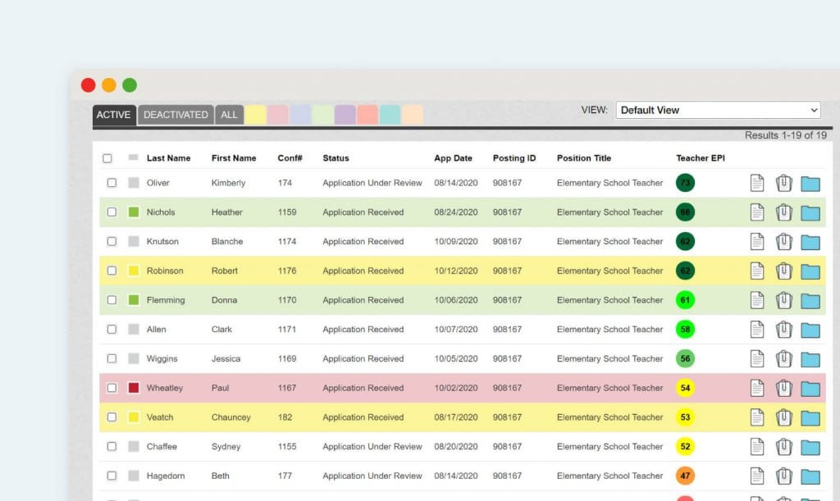This screenshot has height=501, width=840.
Task: Open the folder icon for Heather Nichols
Action: click(810, 212)
